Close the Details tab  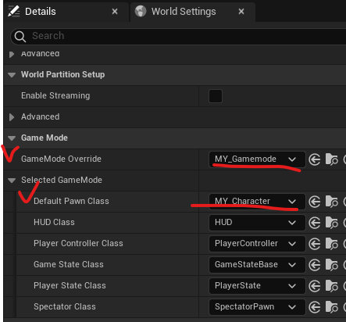click(x=115, y=12)
